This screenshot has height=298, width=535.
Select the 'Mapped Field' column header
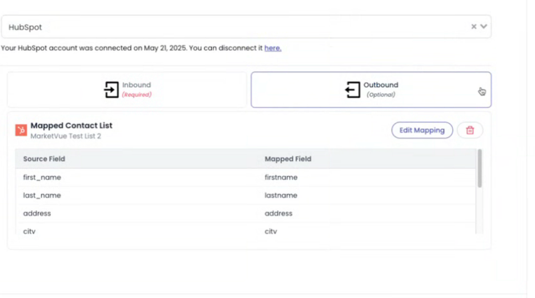pyautogui.click(x=288, y=159)
